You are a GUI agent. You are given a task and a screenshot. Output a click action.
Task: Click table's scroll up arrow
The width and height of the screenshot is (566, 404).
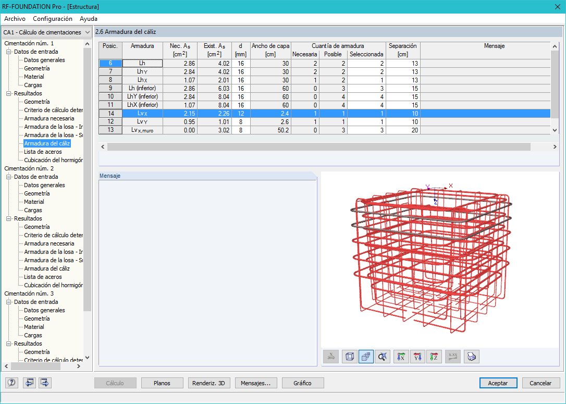pos(555,46)
